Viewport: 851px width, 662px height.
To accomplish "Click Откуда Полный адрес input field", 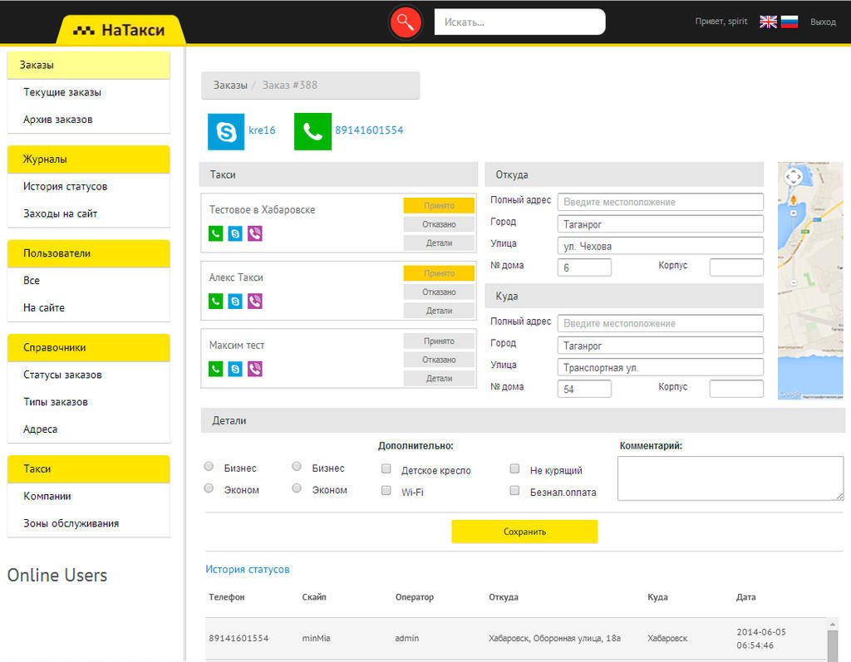I will click(660, 202).
